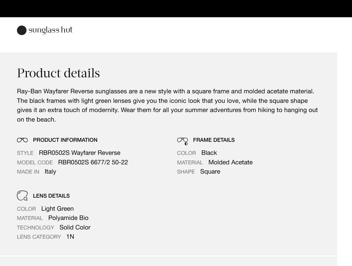Click the model code RBR0502S 6677/2 50-22
Image resolution: width=352 pixels, height=266 pixels.
tap(93, 162)
